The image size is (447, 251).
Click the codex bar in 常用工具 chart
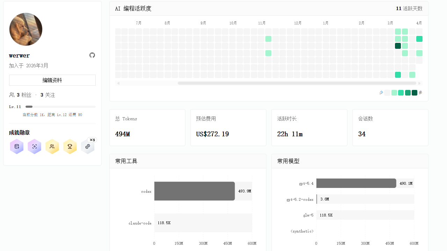195,191
